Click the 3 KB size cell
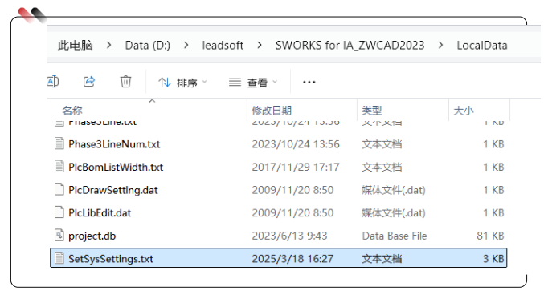The image size is (544, 299). pyautogui.click(x=493, y=259)
